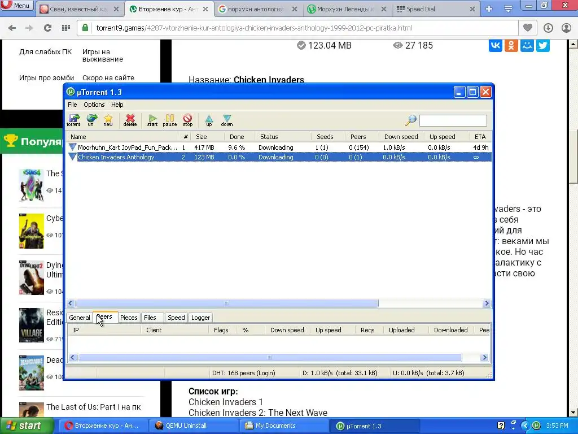Delete the selected torrent
The image size is (578, 434).
click(x=130, y=120)
